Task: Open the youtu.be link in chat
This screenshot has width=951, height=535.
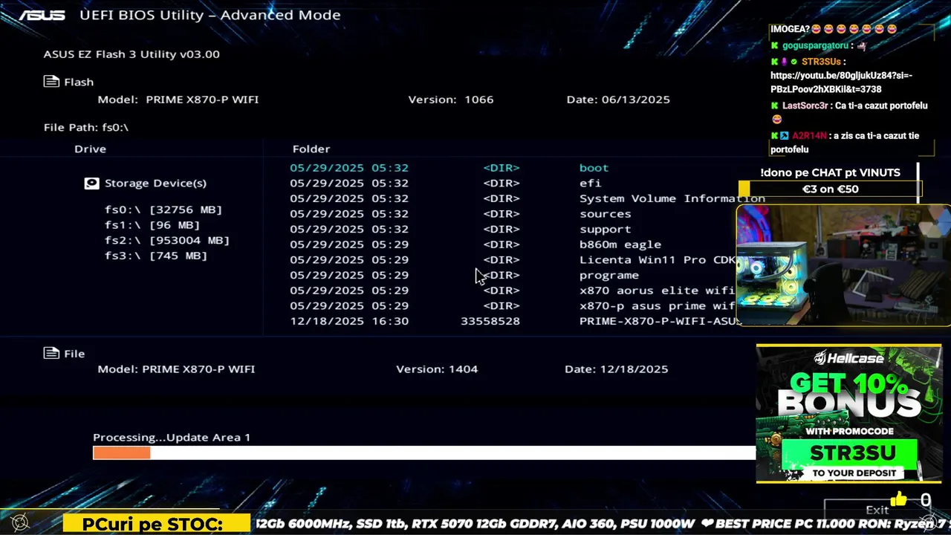Action: tap(841, 82)
